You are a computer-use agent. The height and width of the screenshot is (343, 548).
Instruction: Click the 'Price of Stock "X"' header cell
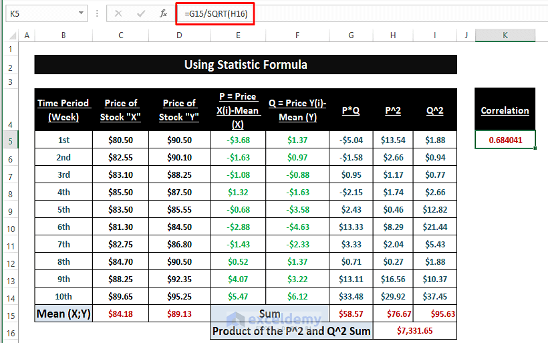coord(120,110)
